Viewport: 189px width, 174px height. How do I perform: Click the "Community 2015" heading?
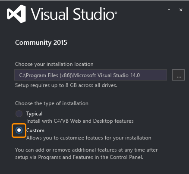pos(41,43)
